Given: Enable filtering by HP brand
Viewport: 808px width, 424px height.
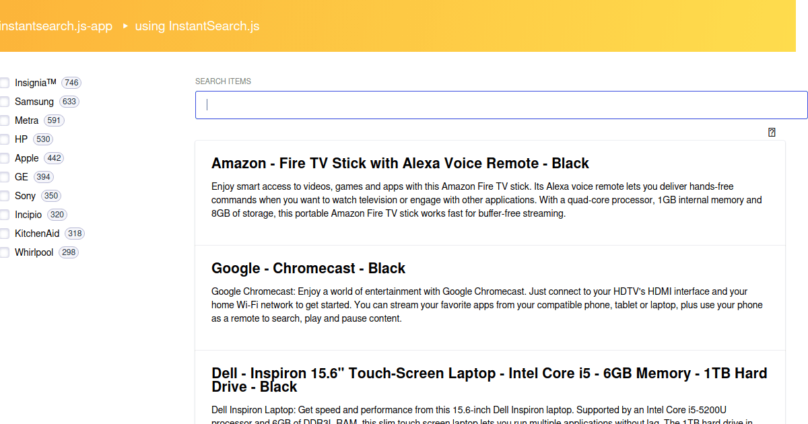Looking at the screenshot, I should [4, 139].
